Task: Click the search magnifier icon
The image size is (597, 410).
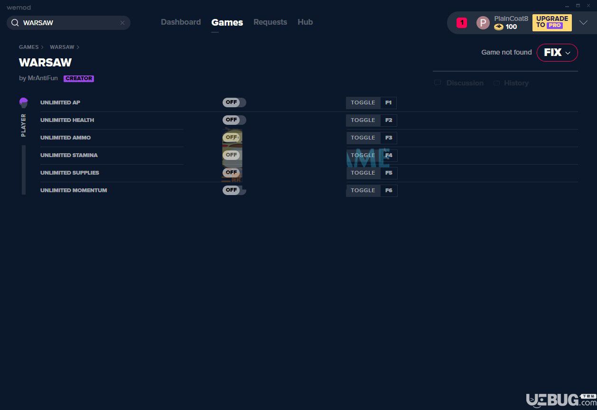Action: click(15, 23)
